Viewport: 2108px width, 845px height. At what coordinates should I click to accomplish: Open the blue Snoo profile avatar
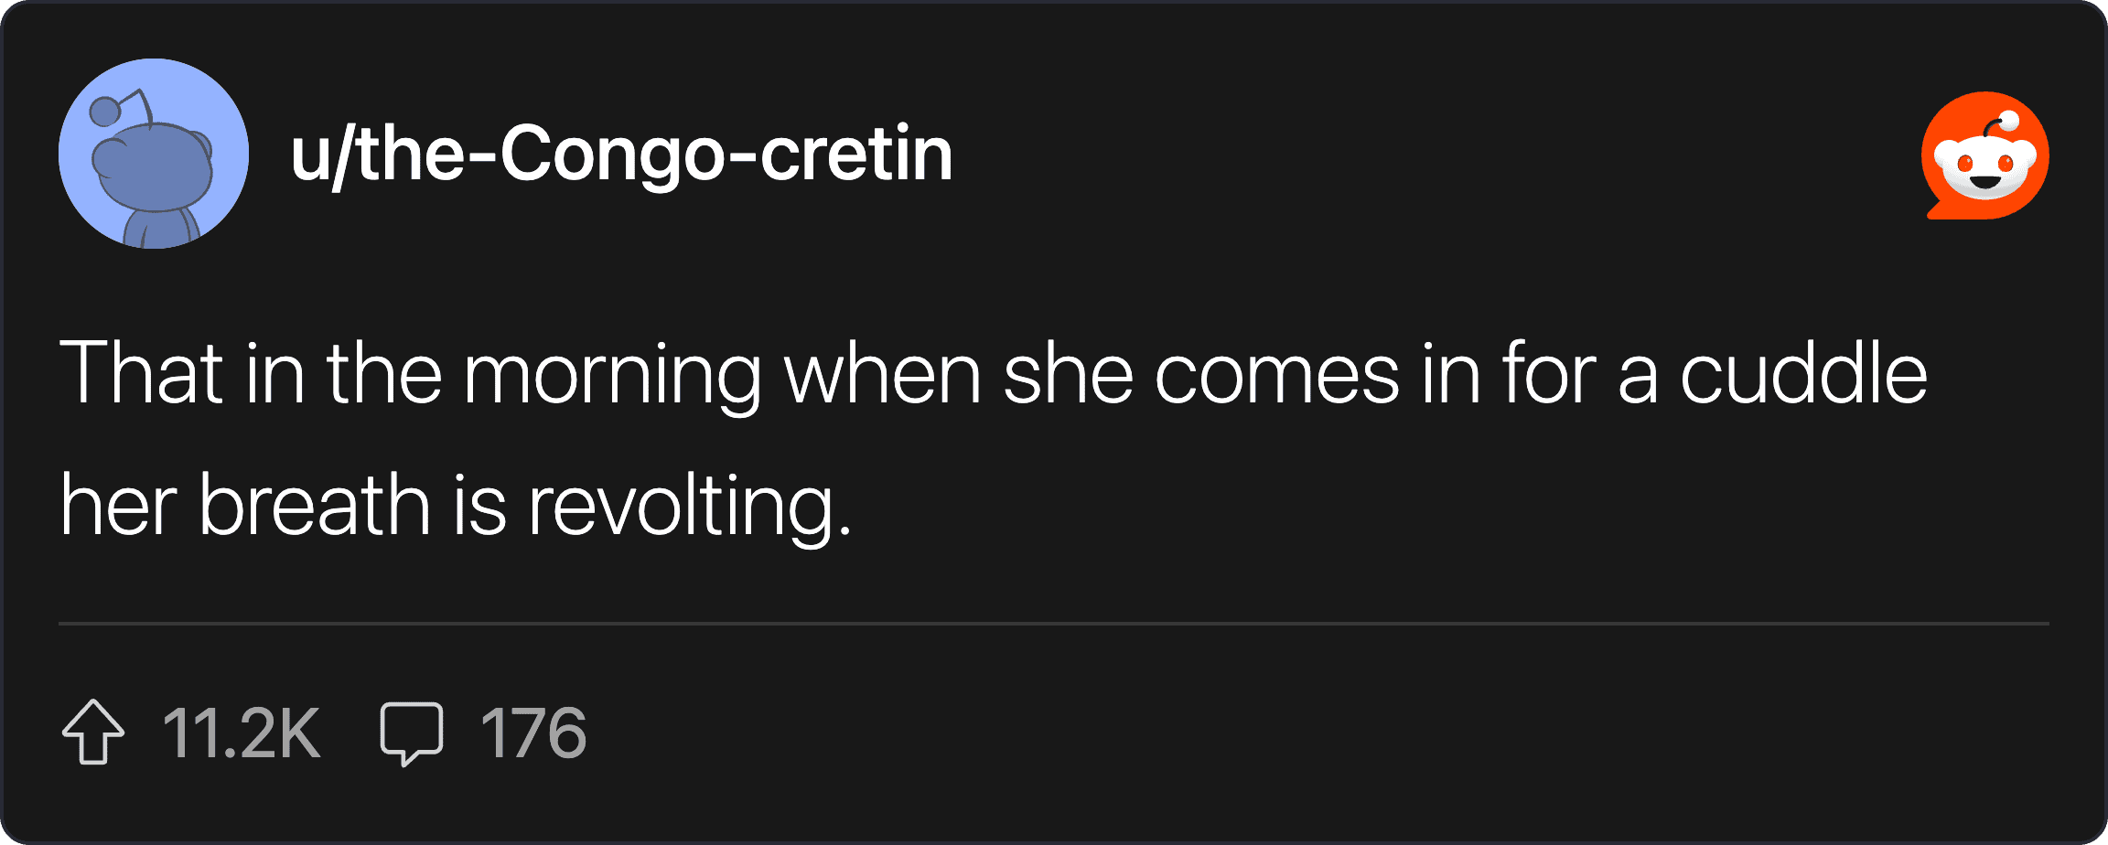coord(154,154)
